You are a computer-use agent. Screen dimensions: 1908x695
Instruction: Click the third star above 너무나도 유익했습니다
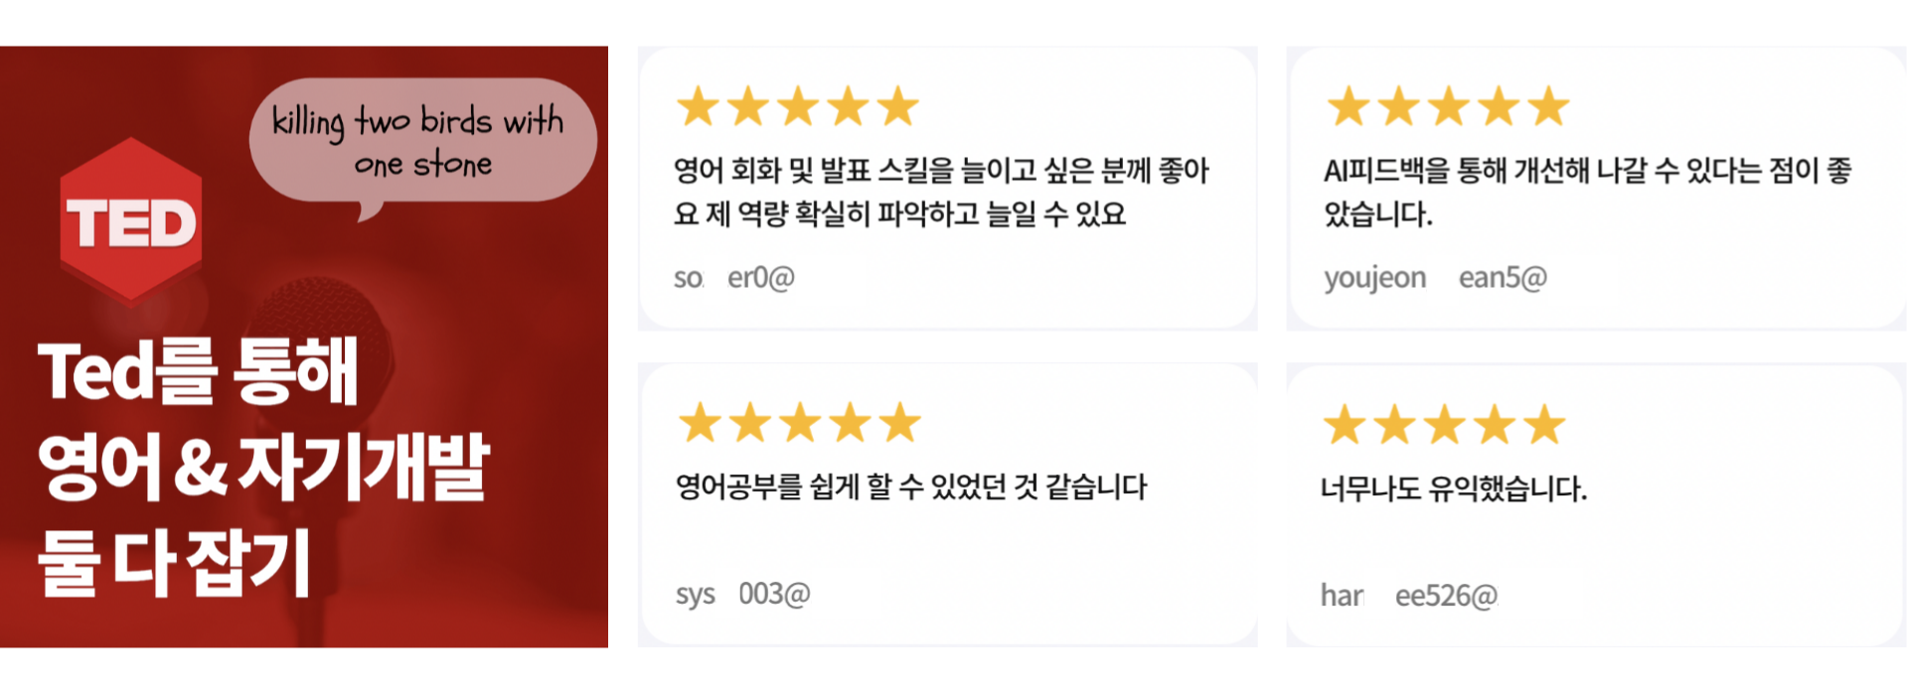[1445, 425]
